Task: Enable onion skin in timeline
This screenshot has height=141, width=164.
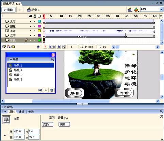Action: tap(50, 47)
